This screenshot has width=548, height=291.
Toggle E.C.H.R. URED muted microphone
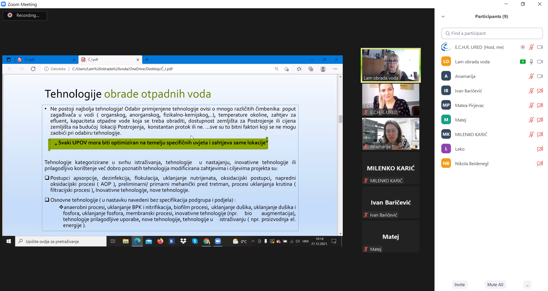(x=531, y=47)
